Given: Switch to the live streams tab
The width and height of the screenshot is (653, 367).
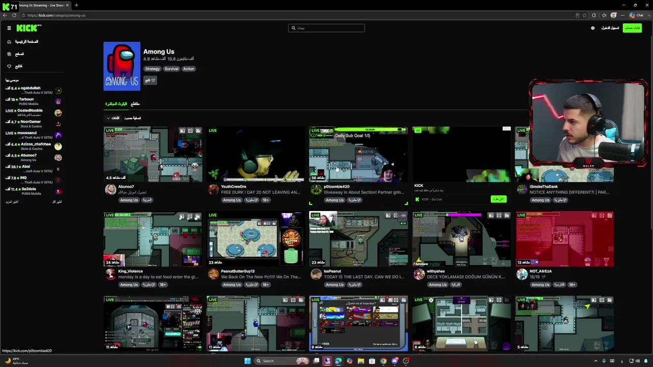Looking at the screenshot, I should pyautogui.click(x=116, y=104).
